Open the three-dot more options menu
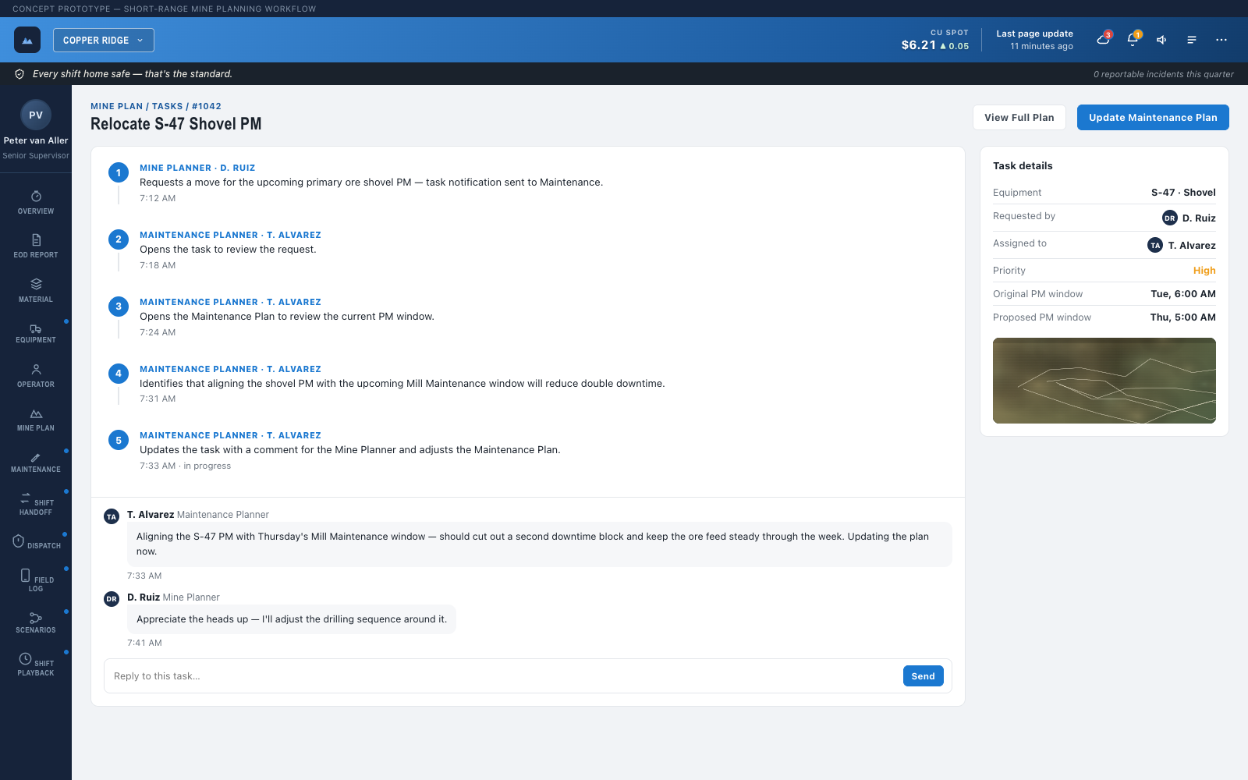 click(x=1221, y=40)
